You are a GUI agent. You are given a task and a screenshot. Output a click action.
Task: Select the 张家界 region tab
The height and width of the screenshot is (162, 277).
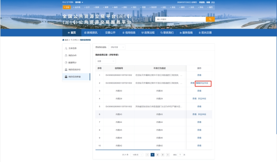[x=153, y=7]
